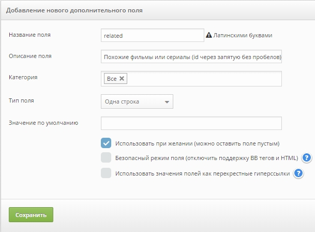Screen dimensions: 315x232
Task: Open the 'Одна строка' field type dropdown
Action: click(x=137, y=102)
